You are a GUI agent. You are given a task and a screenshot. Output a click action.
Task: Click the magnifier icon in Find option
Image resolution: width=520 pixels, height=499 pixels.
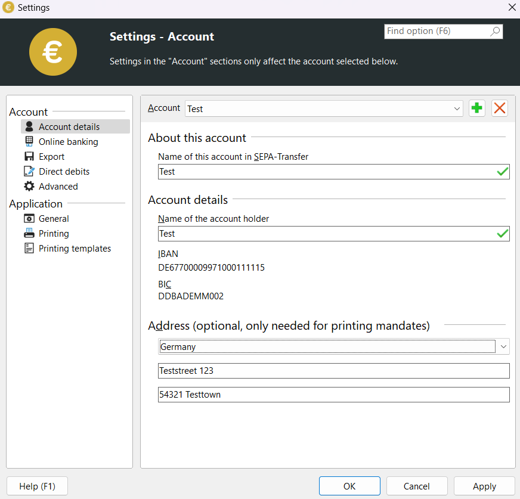[x=495, y=32]
